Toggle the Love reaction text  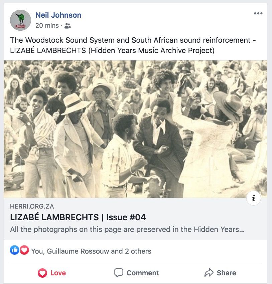click(58, 273)
